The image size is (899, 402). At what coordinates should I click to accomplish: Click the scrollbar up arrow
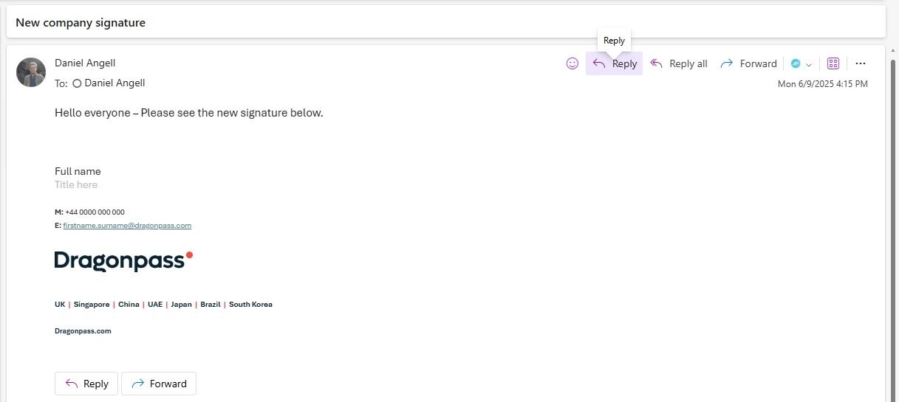pos(895,49)
